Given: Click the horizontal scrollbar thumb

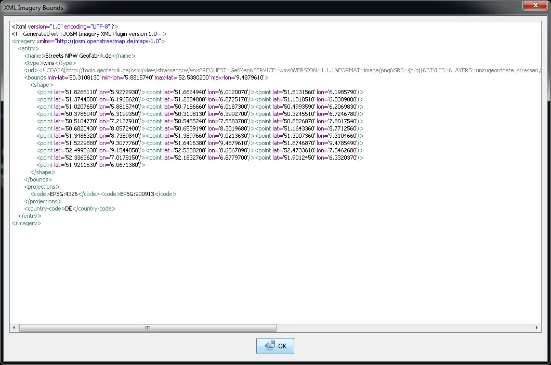Looking at the screenshot, I should [148, 328].
